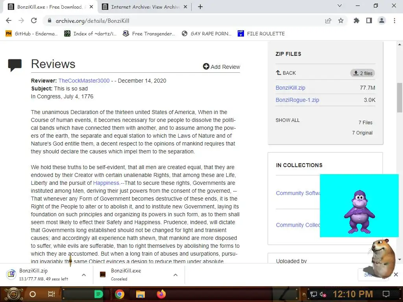Toggle the browser side panel
The image size is (403, 302).
click(x=369, y=20)
